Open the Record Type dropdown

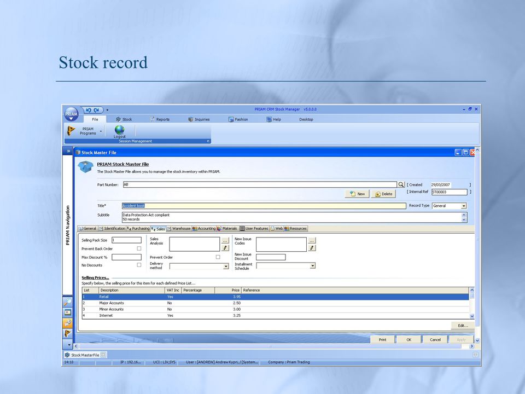click(464, 206)
